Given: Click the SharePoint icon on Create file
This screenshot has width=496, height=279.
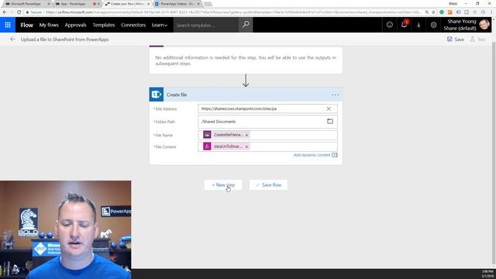Looking at the screenshot, I should click(x=157, y=95).
